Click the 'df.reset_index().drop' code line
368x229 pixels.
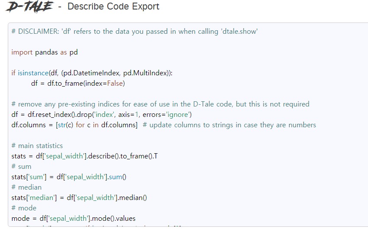click(x=101, y=115)
